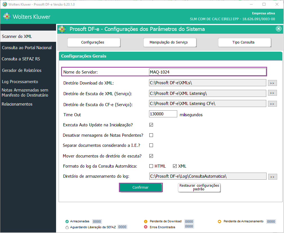Click the Erros Encontrados 0000 counter
Viewport: 284px width, 233px height.
point(189,226)
